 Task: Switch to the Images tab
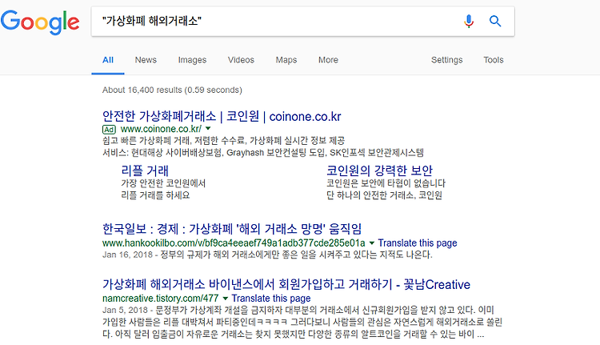(x=192, y=60)
